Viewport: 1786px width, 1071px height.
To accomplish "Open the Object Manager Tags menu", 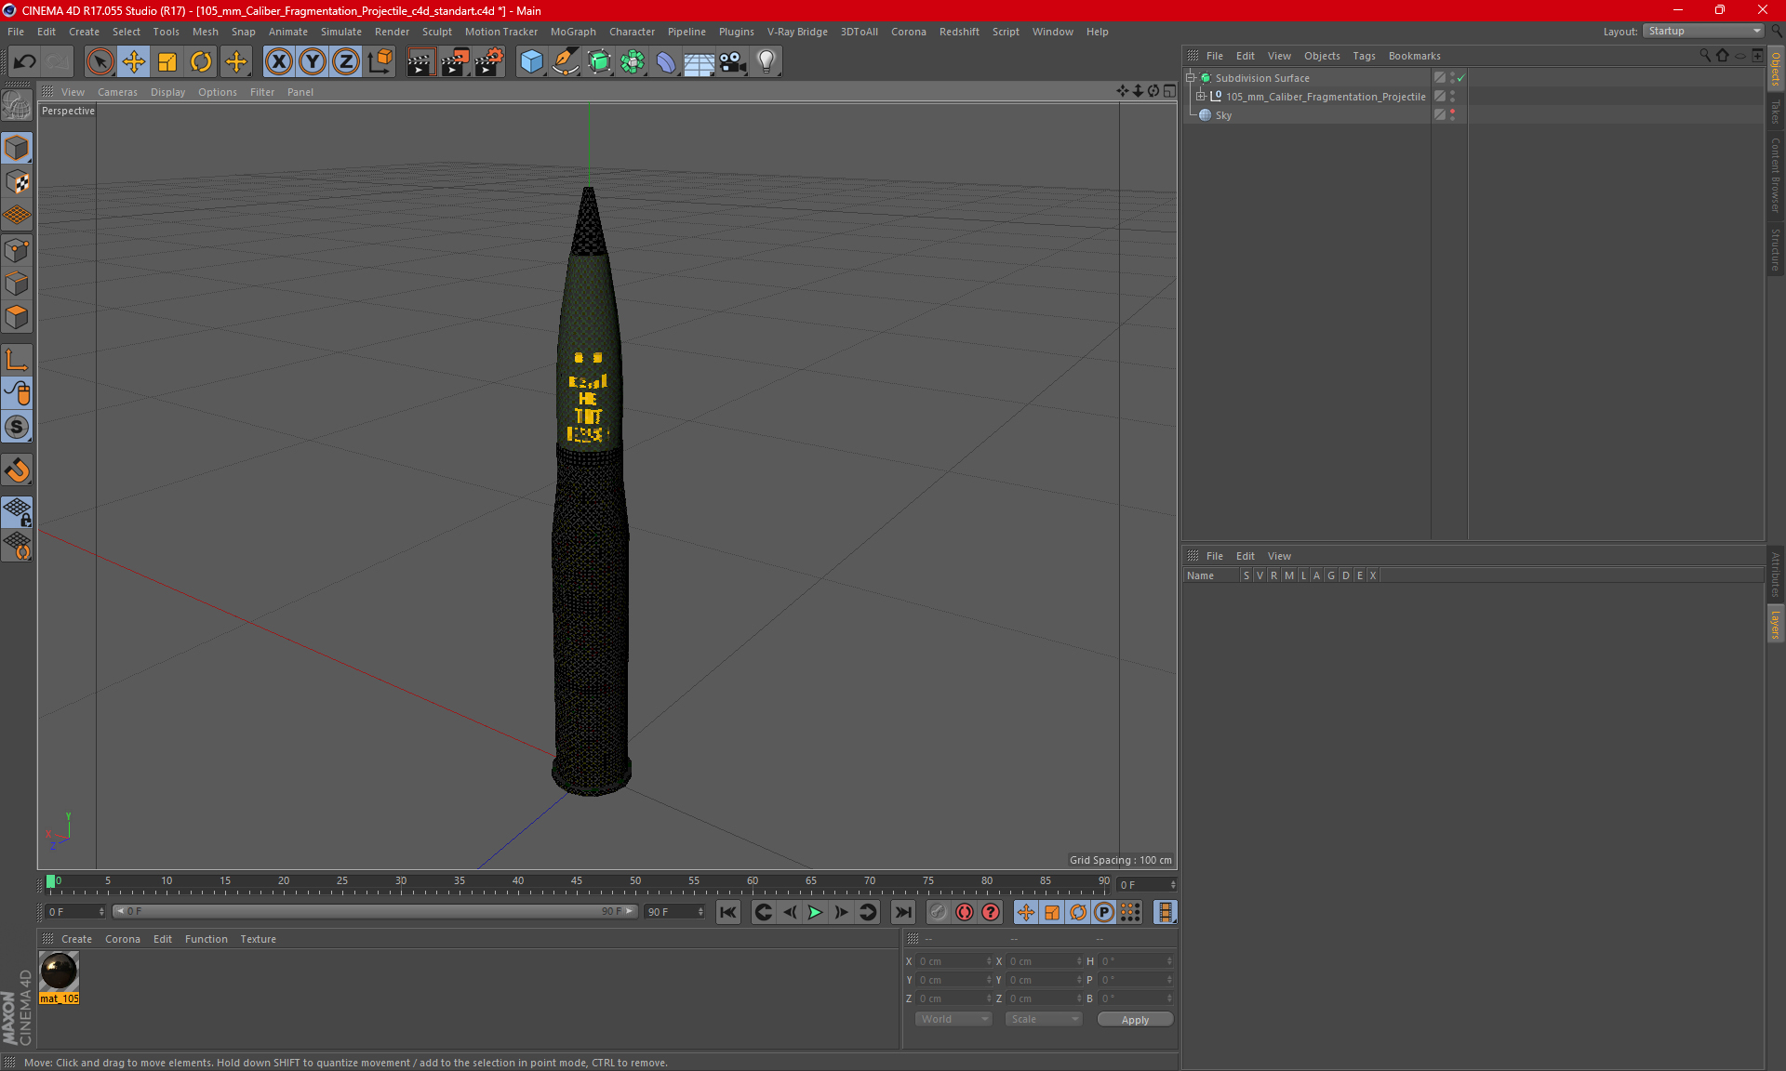I will [1364, 56].
